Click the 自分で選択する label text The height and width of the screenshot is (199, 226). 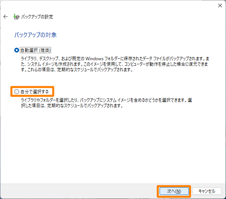[34, 91]
